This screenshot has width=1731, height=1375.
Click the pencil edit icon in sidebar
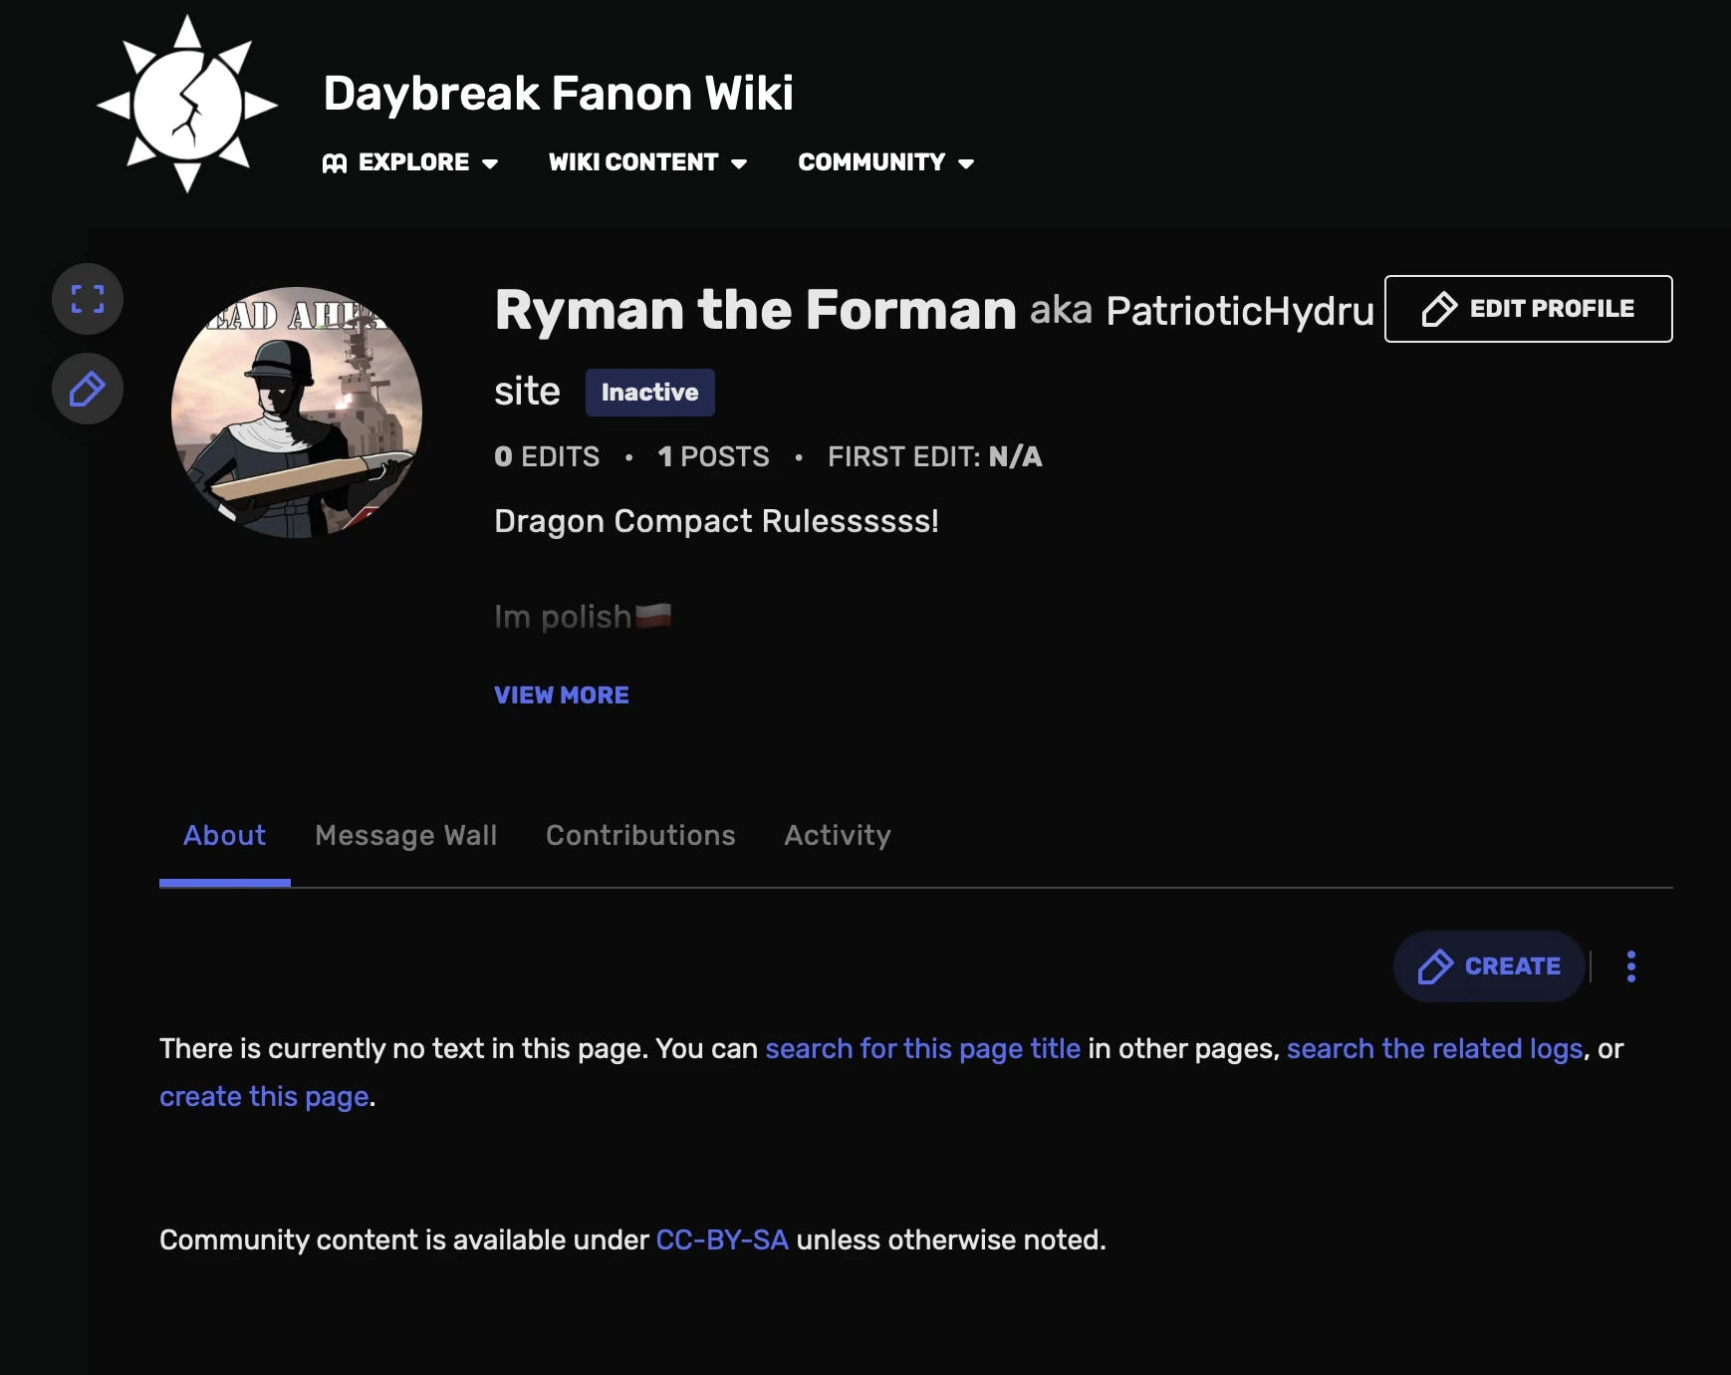(88, 389)
